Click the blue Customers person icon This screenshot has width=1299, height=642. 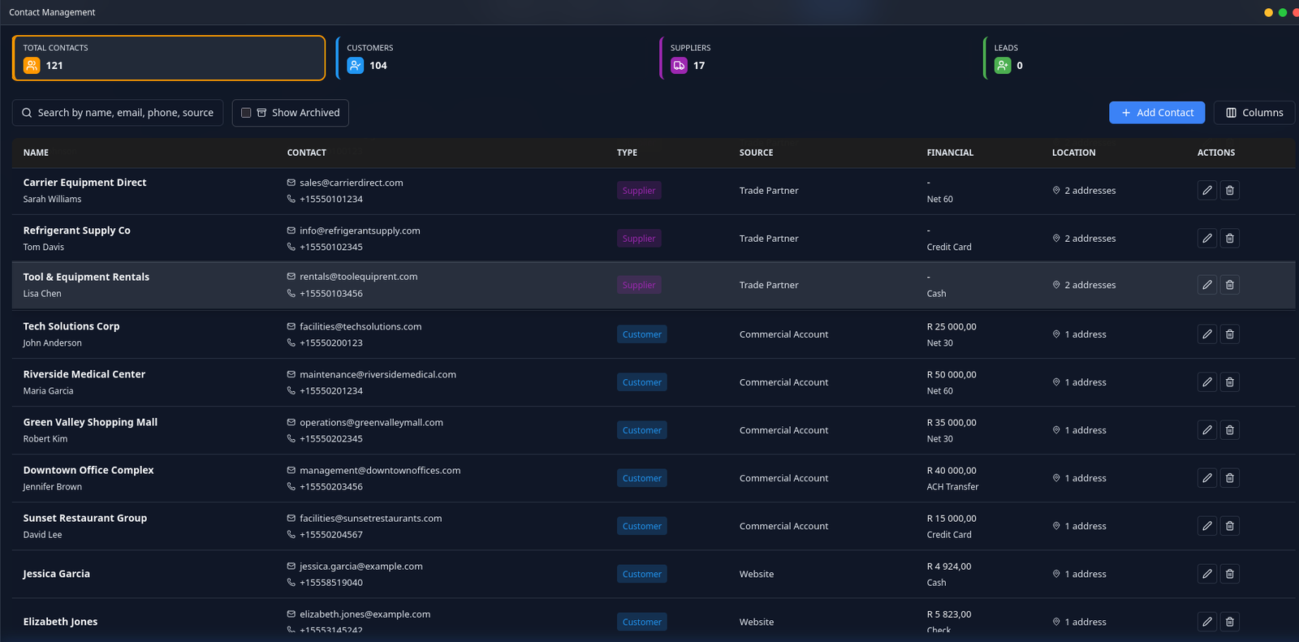pyautogui.click(x=355, y=66)
